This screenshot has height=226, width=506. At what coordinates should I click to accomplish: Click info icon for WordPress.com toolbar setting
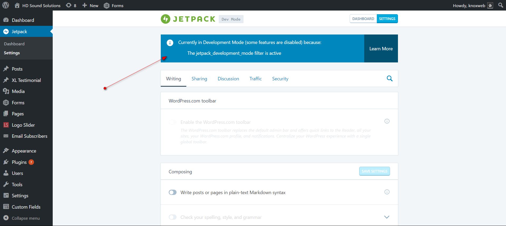(x=387, y=121)
